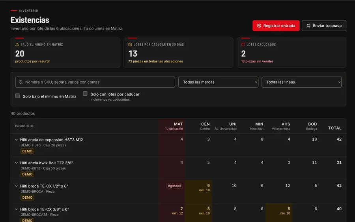Click the Agotado badge in the broca 1/2" row
355x222 pixels.
coord(175,186)
